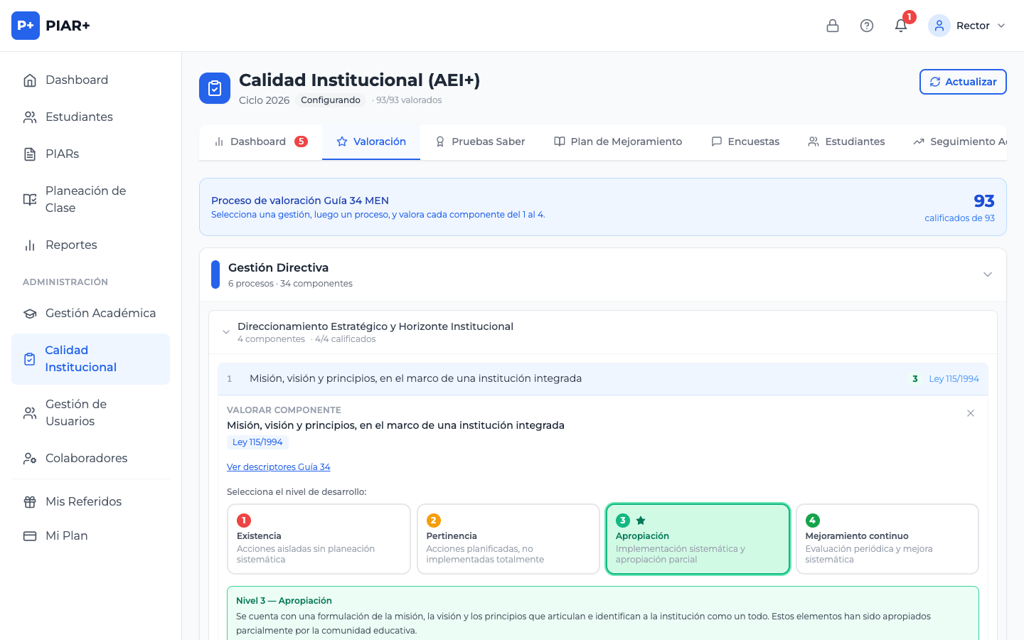The height and width of the screenshot is (640, 1024).
Task: Switch to the Pruebas Saber tab
Action: 480,142
